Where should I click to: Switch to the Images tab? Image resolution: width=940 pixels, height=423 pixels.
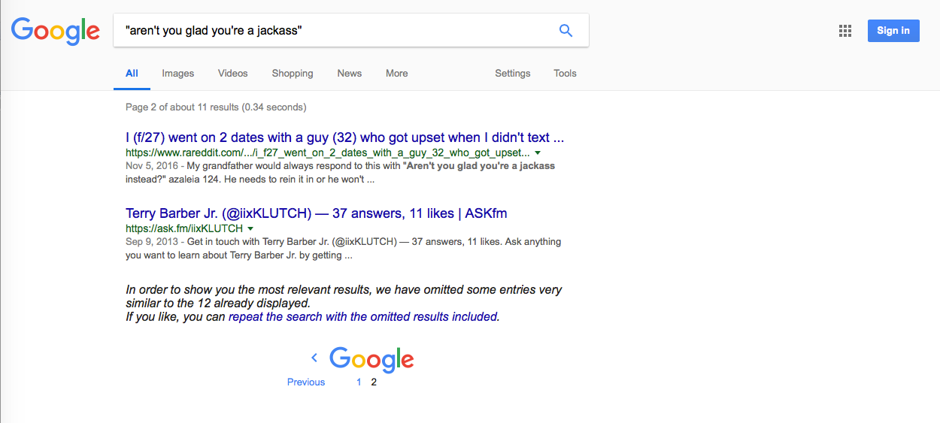[x=178, y=74]
